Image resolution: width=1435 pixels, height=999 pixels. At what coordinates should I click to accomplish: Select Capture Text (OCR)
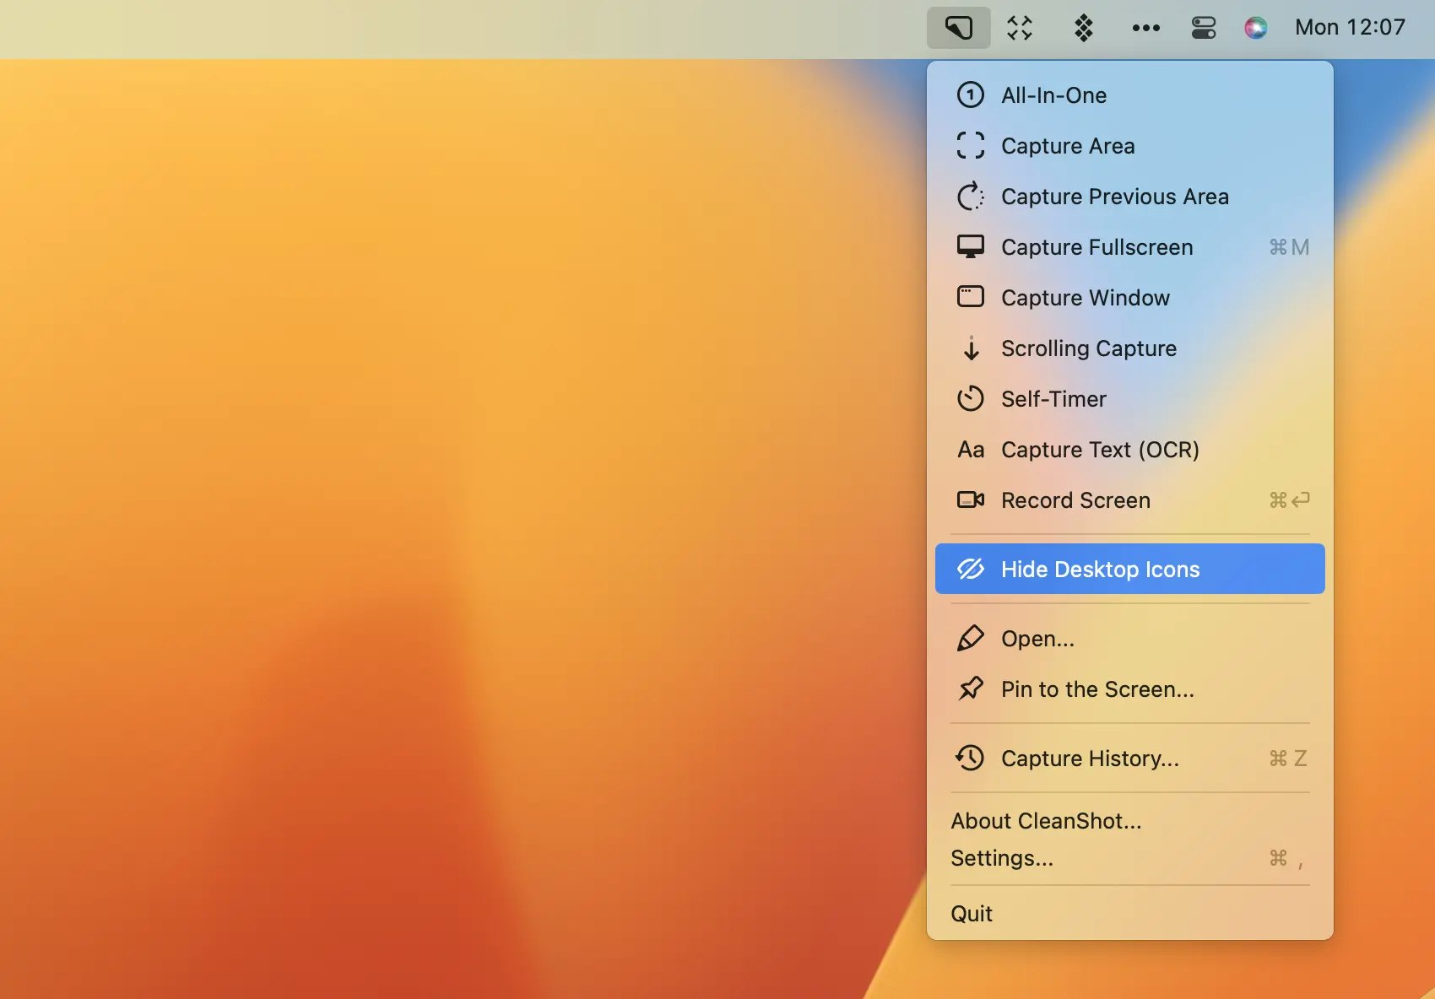tap(1130, 450)
